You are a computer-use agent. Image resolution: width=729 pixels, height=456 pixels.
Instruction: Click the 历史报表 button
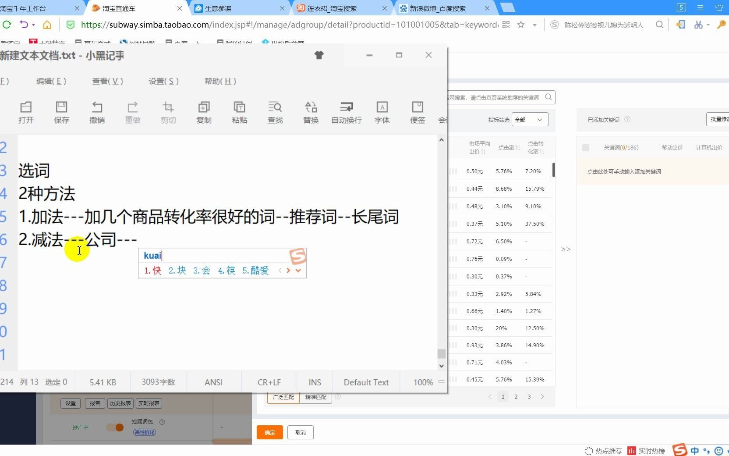point(120,403)
